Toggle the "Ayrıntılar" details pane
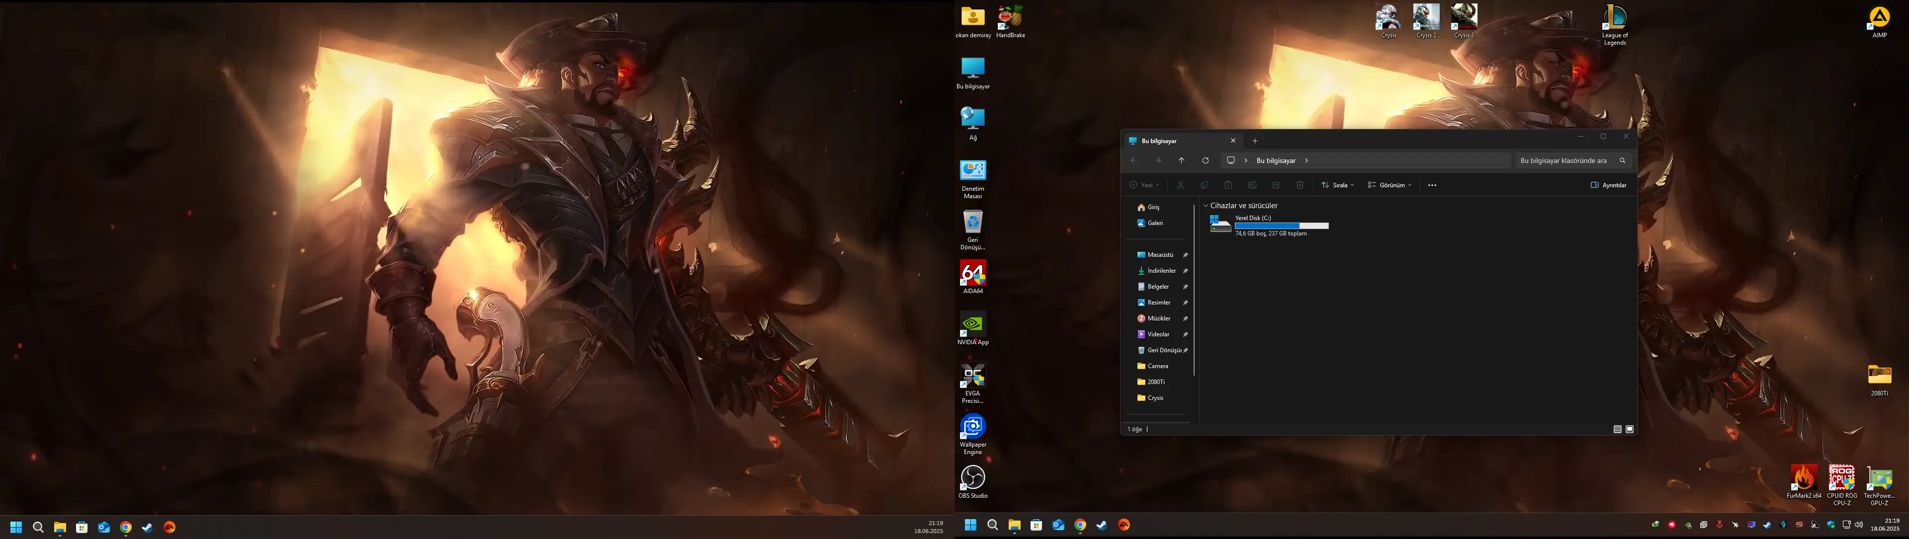Viewport: 1909px width, 539px height. [1609, 185]
